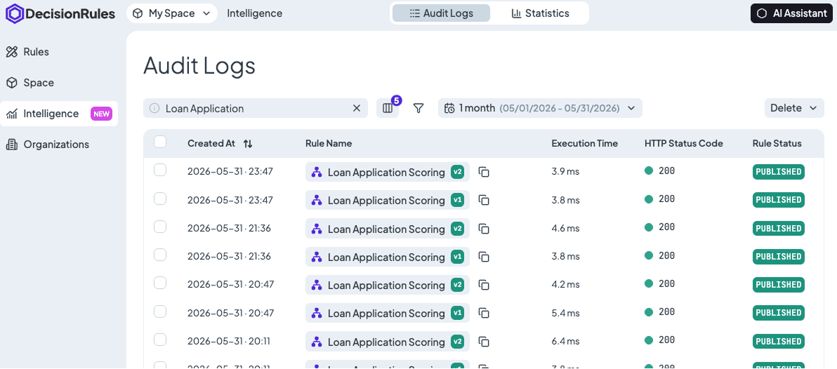Open the Delete dropdown

pyautogui.click(x=794, y=108)
